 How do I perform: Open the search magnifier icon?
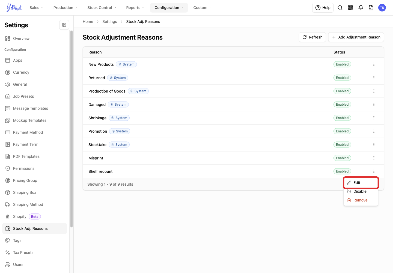pos(340,8)
